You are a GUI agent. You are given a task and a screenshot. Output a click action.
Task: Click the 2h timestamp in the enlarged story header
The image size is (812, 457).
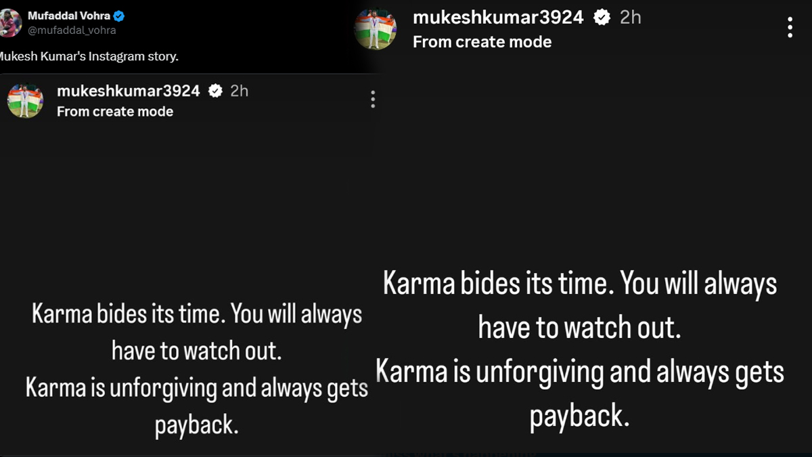(631, 18)
